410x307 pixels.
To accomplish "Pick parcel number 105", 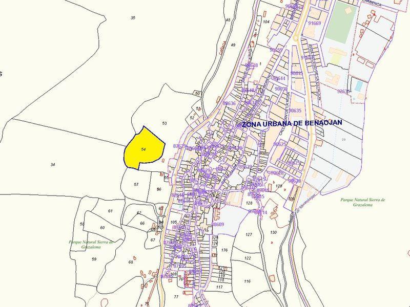I will 174,222.
